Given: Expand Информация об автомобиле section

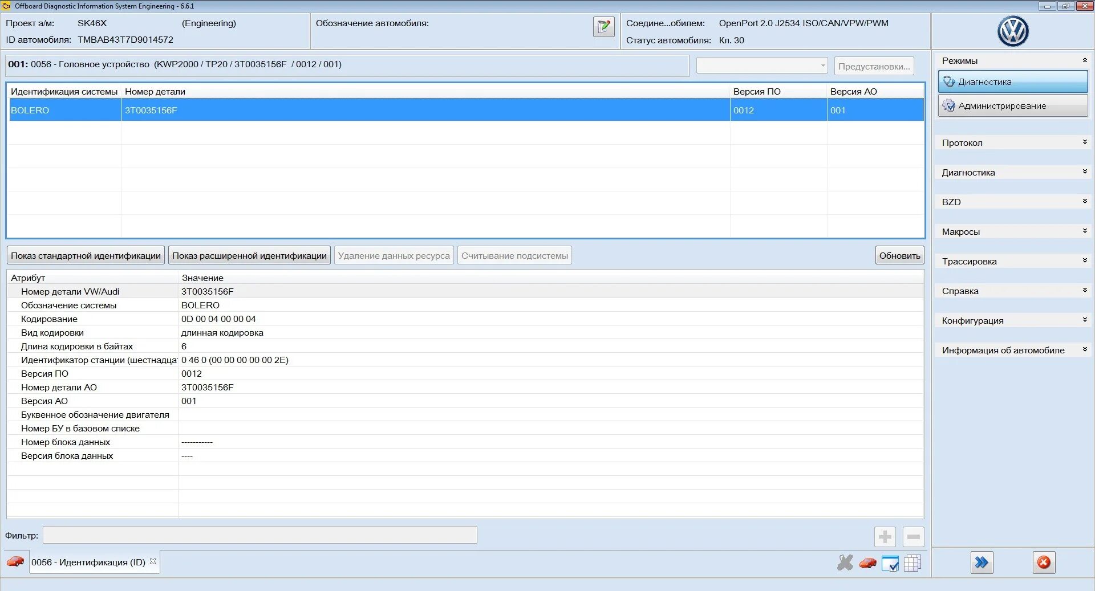Looking at the screenshot, I should click(x=1085, y=349).
